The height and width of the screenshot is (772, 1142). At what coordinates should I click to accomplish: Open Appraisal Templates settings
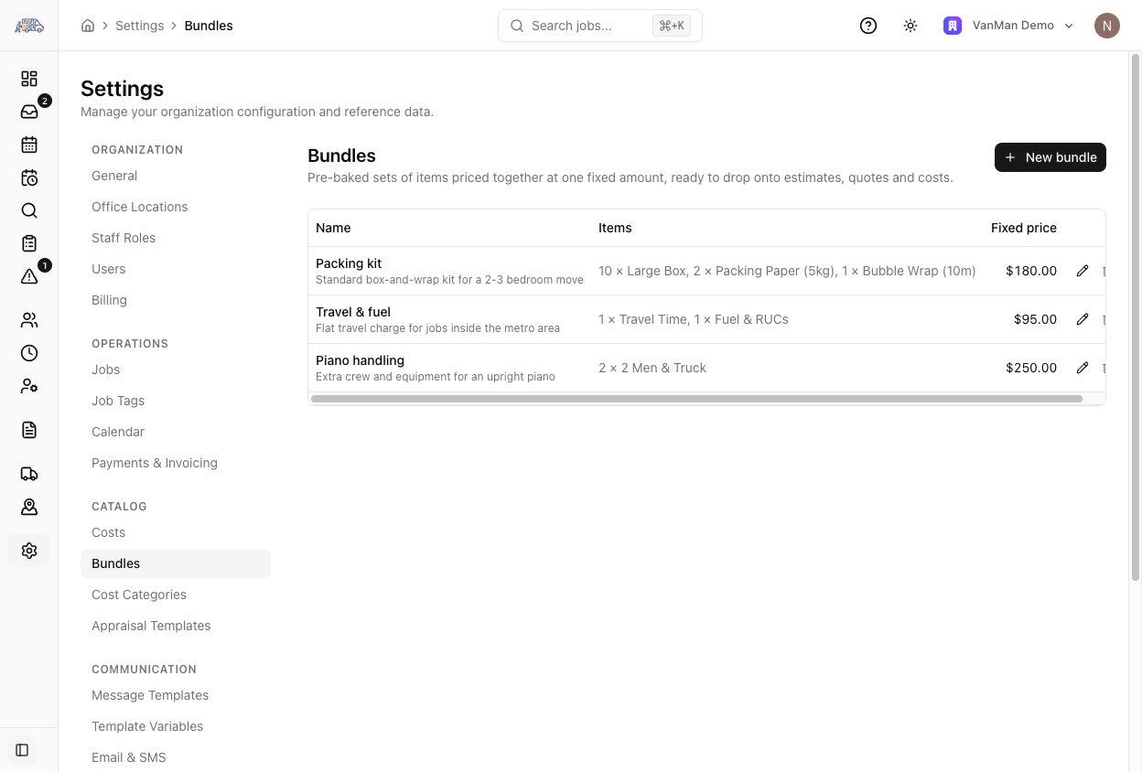pos(151,626)
